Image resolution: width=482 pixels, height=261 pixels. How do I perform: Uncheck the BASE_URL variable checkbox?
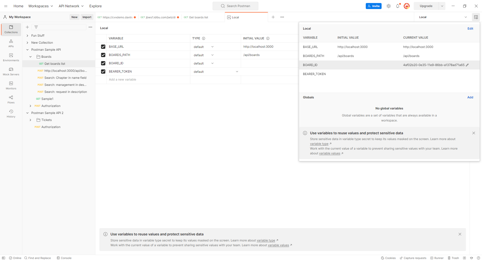[x=103, y=47]
